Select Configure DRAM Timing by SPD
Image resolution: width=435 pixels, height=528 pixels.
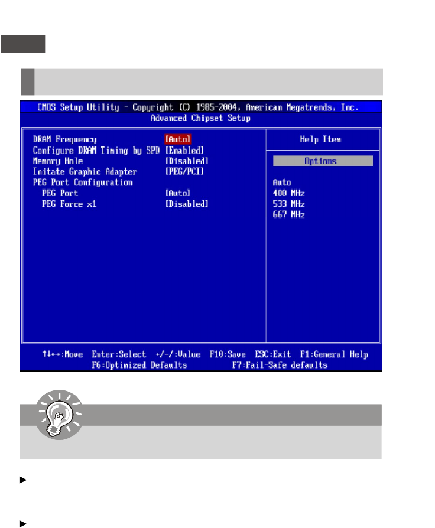tap(96, 151)
